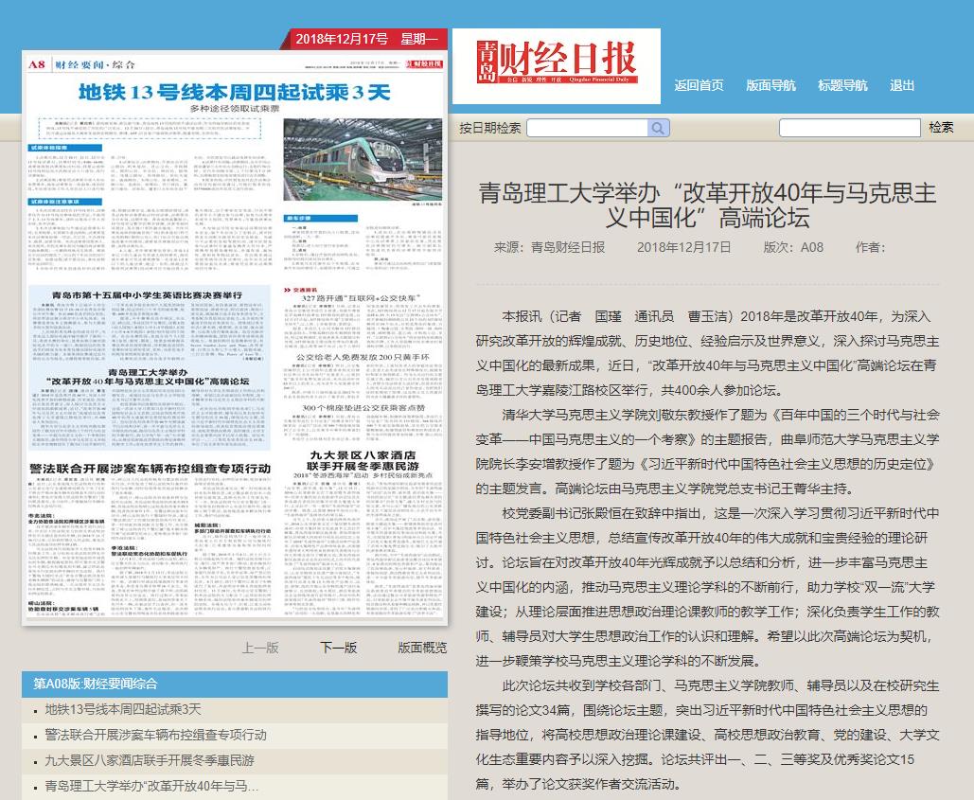
Task: Click the 作者： author label
Action: tap(870, 247)
